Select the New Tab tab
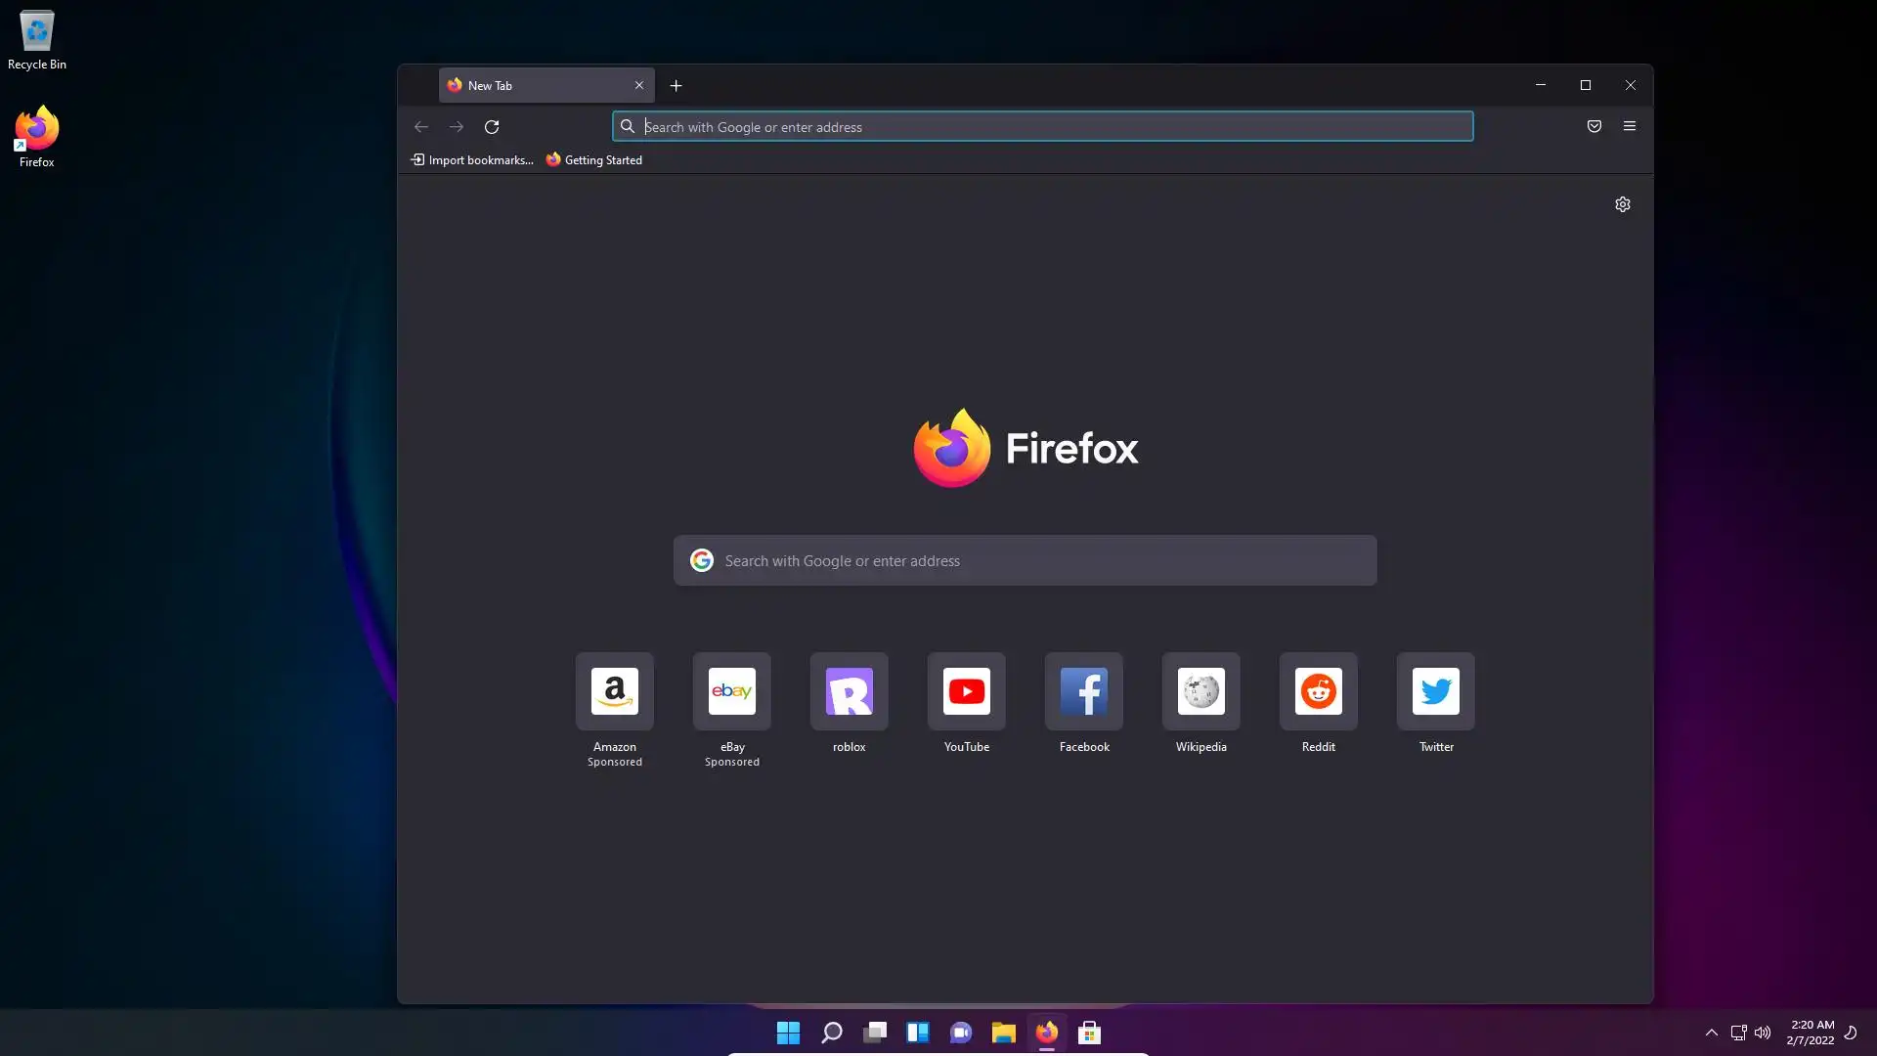 (533, 86)
